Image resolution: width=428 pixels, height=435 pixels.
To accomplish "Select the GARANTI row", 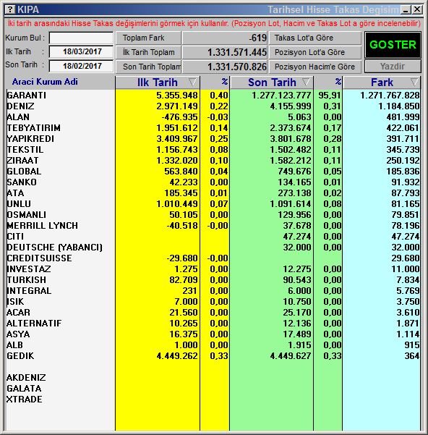I will [x=213, y=95].
